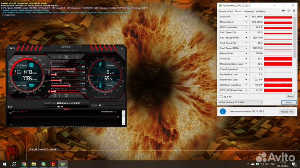Open the Validation tab in GPU-Z
The width and height of the screenshot is (300, 168).
[260, 12]
